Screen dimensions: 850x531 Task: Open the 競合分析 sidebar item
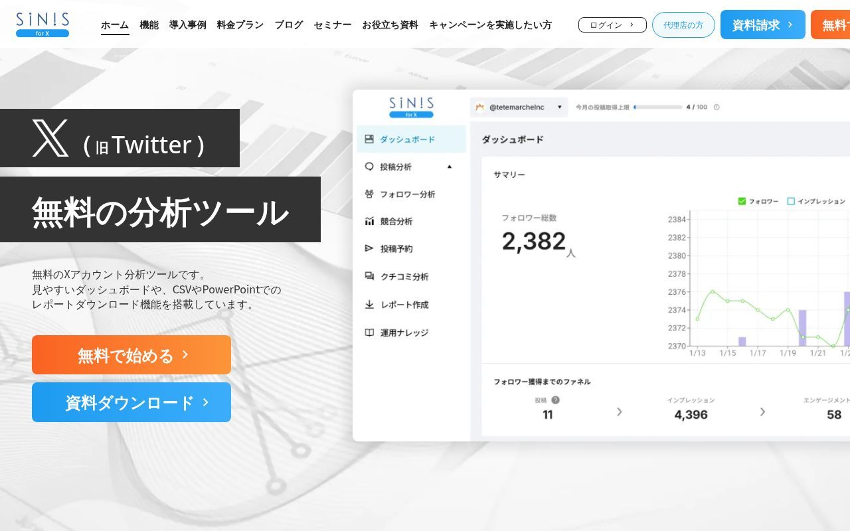pyautogui.click(x=411, y=222)
